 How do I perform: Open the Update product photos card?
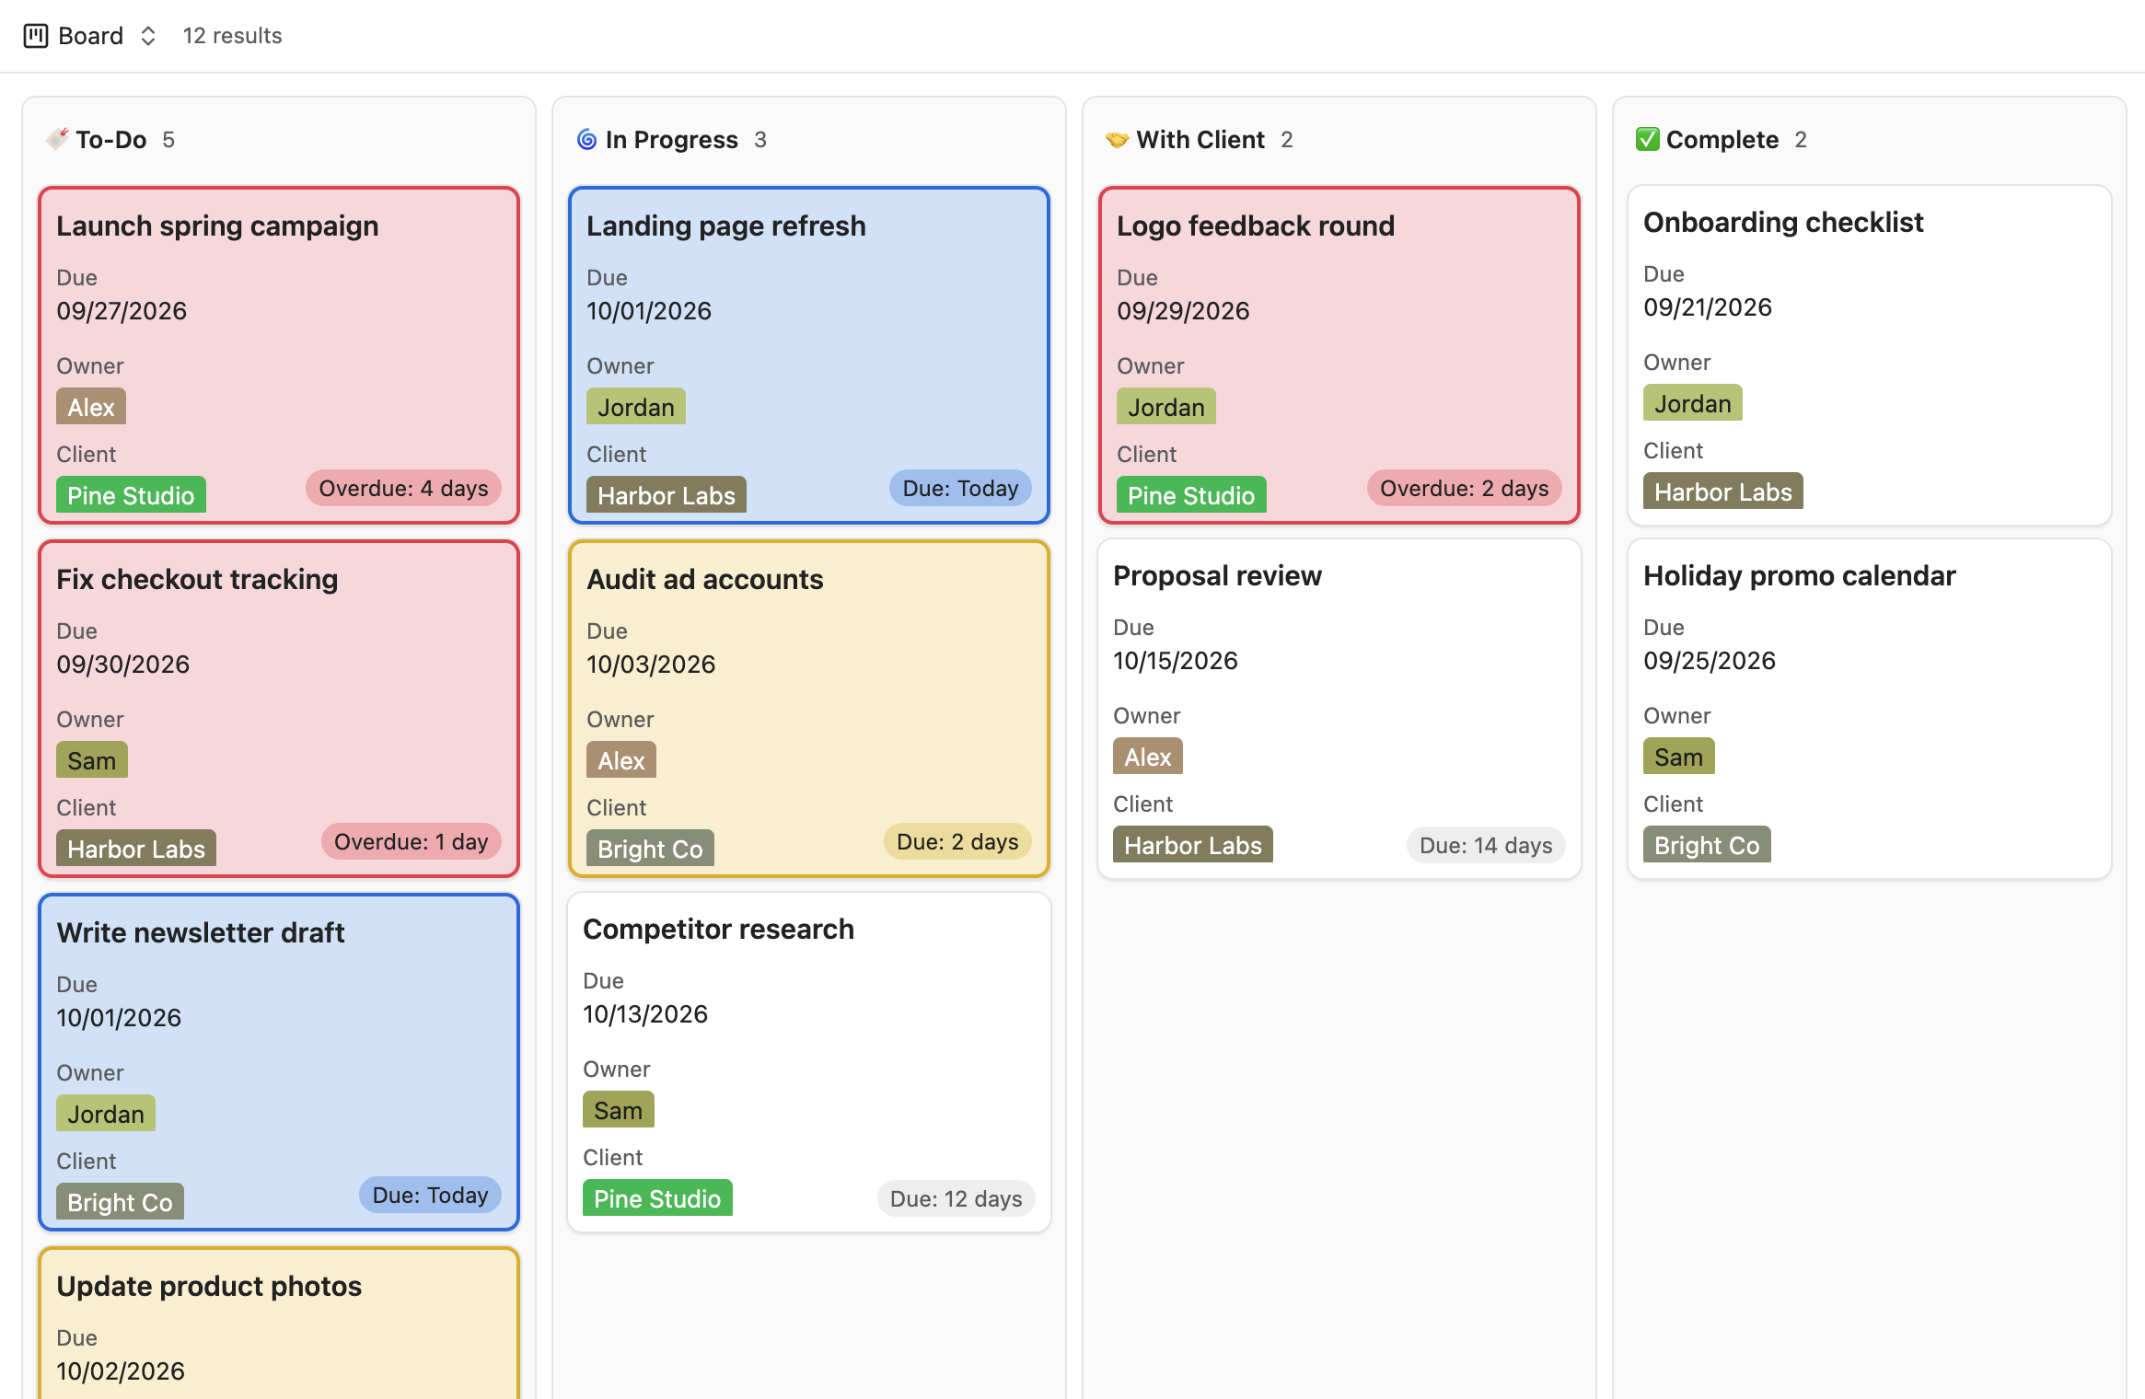279,1324
